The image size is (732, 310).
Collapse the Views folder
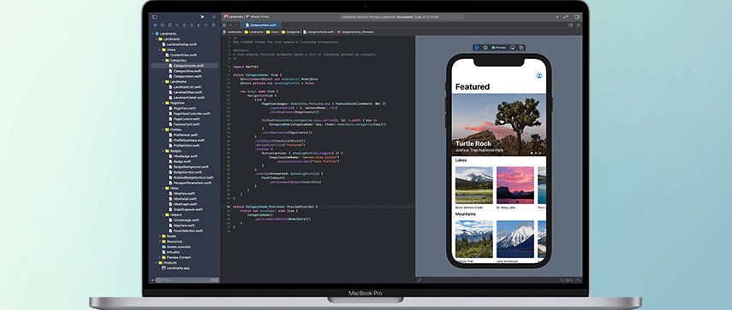pyautogui.click(x=160, y=50)
